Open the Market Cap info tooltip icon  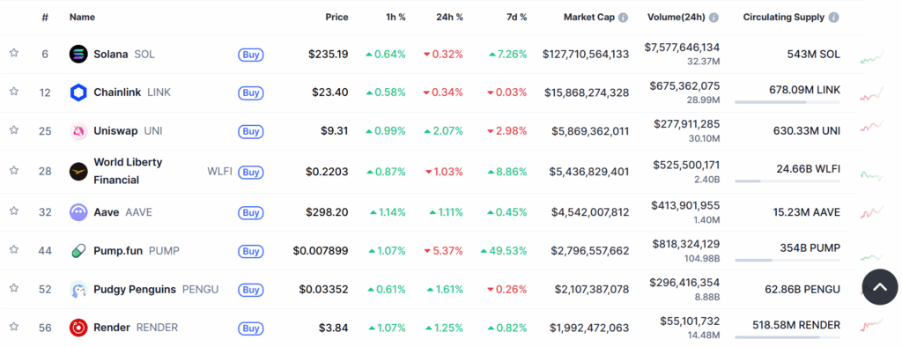pos(623,18)
